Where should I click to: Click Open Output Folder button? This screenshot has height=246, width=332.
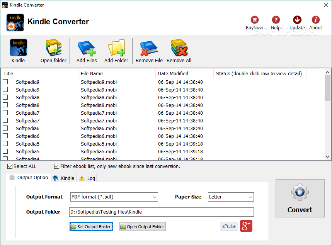[x=143, y=227]
